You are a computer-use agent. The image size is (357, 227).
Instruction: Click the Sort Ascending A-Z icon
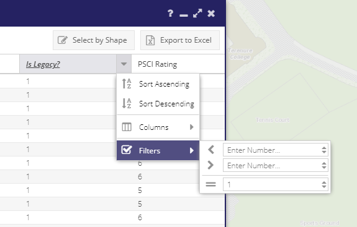[127, 84]
